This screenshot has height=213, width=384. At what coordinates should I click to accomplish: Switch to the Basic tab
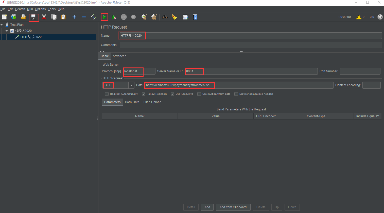tap(104, 56)
